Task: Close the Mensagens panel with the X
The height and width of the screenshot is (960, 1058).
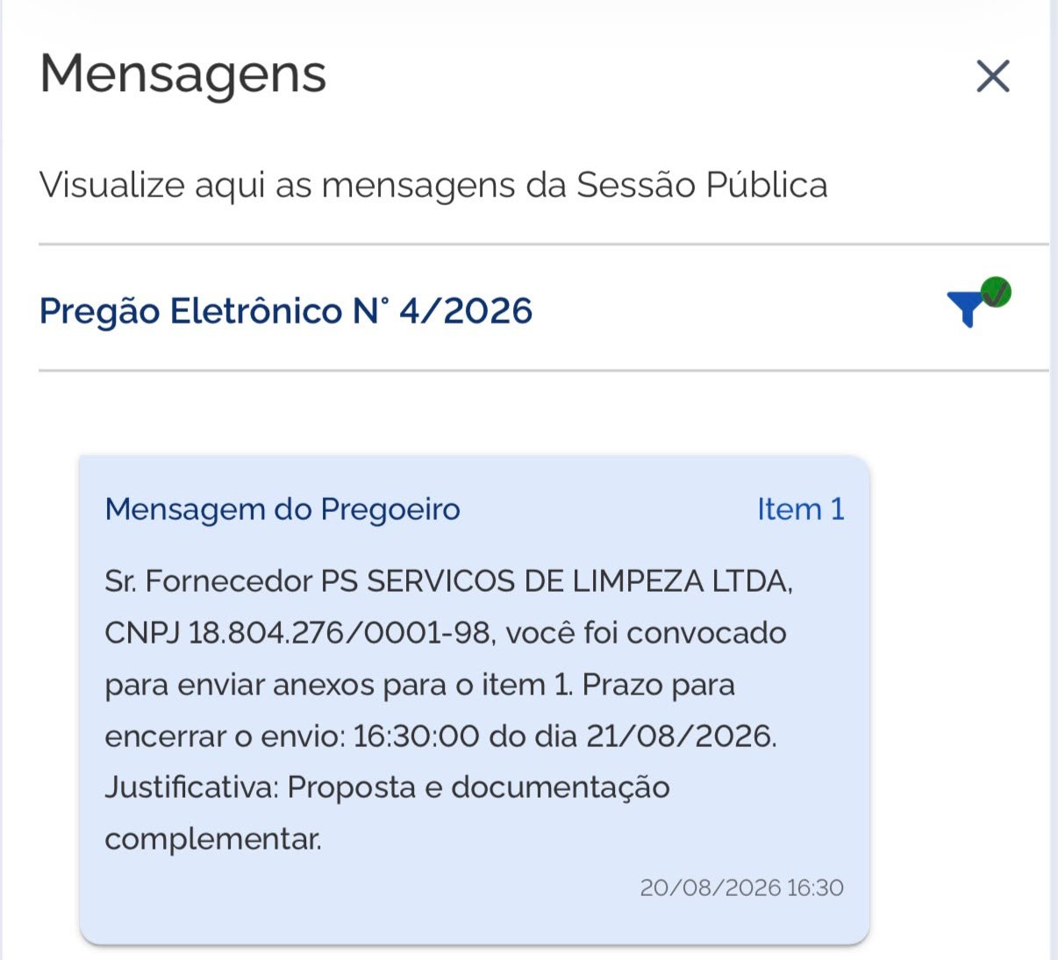Action: 993,76
